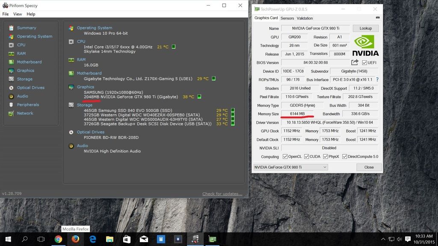Click the network tray icon
Viewport: 438px width, 246px height.
[x=391, y=239]
